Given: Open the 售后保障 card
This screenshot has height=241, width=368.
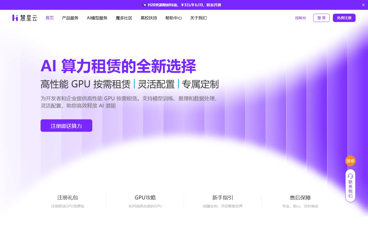Looking at the screenshot, I should pyautogui.click(x=300, y=201).
